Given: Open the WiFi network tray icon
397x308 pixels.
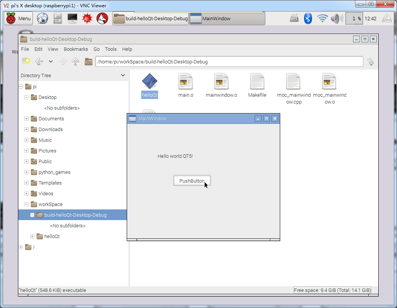Looking at the screenshot, I should coord(323,18).
